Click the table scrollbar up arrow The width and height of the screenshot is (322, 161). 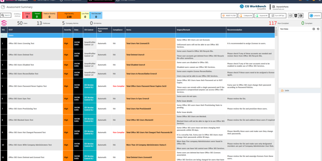pyautogui.click(x=276, y=29)
